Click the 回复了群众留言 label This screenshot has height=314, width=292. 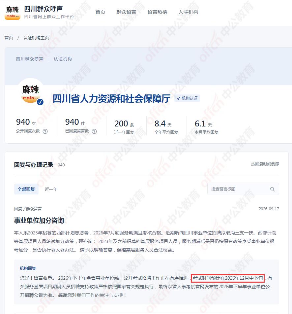point(28,209)
